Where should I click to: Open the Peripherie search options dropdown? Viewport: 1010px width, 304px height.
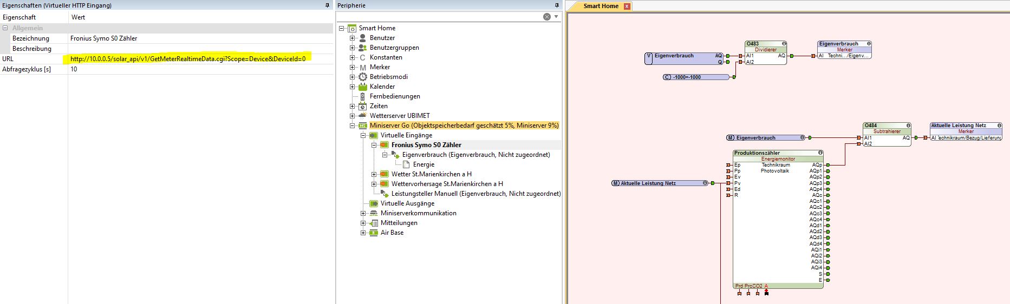(x=556, y=17)
